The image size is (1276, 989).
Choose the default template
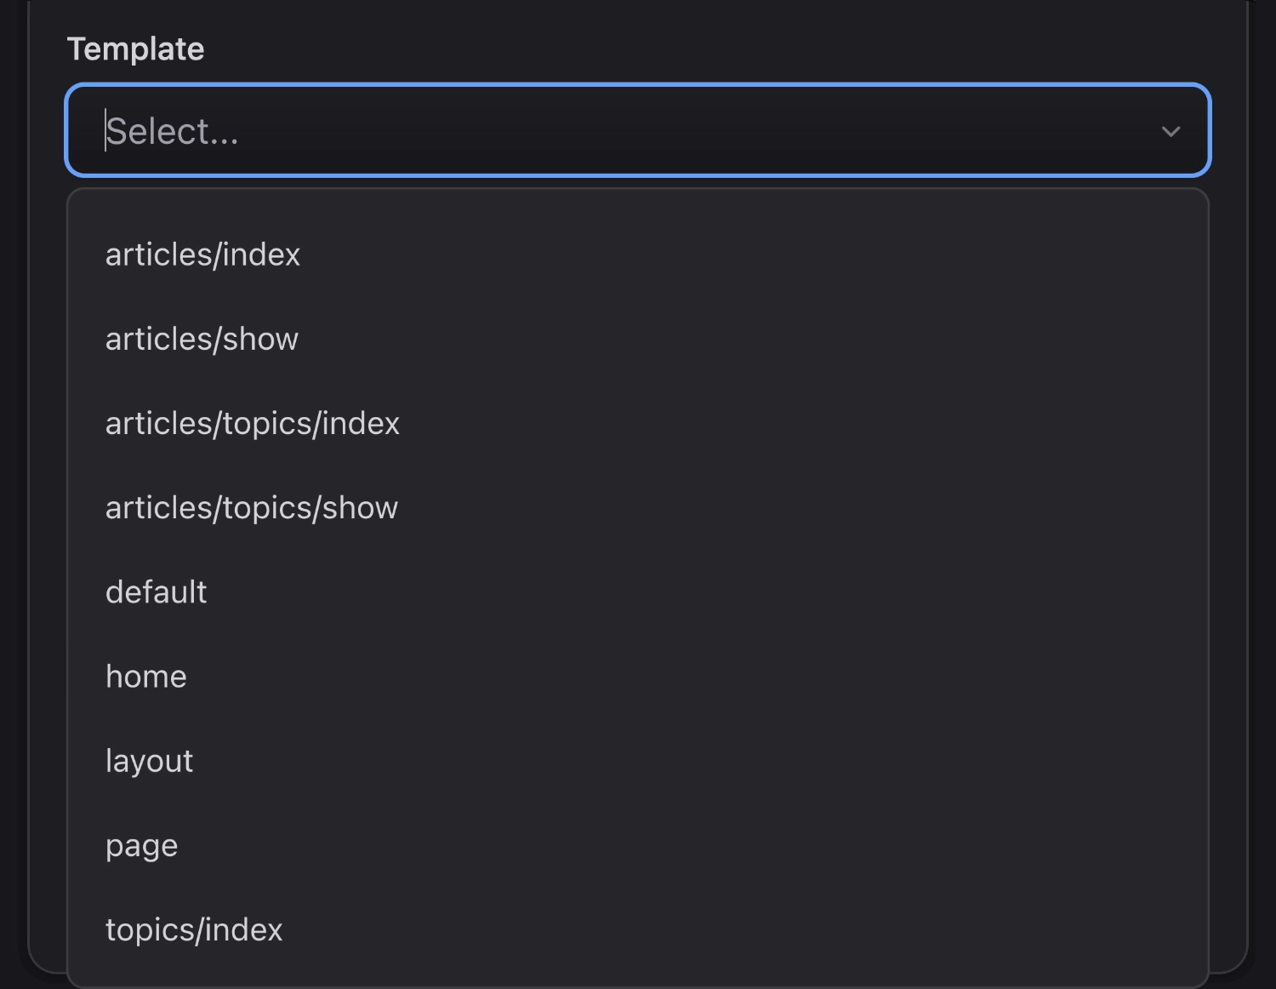pyautogui.click(x=156, y=591)
